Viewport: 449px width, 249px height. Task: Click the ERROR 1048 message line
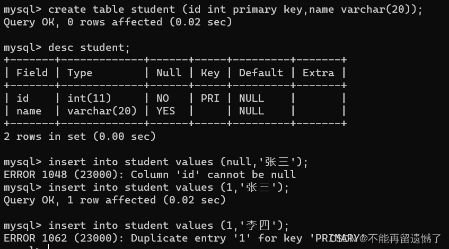click(149, 174)
